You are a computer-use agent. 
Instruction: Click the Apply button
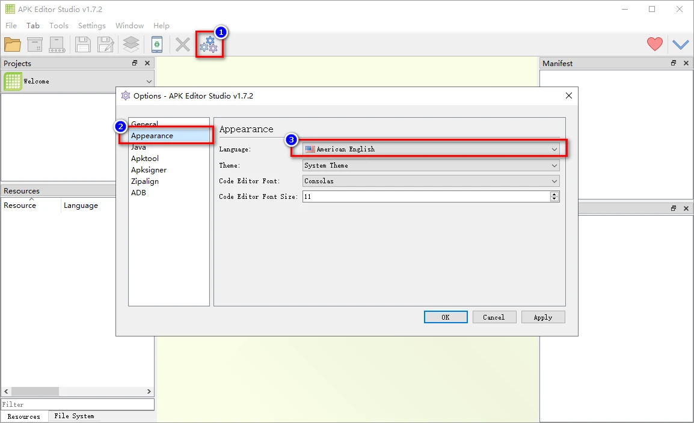[x=542, y=317]
